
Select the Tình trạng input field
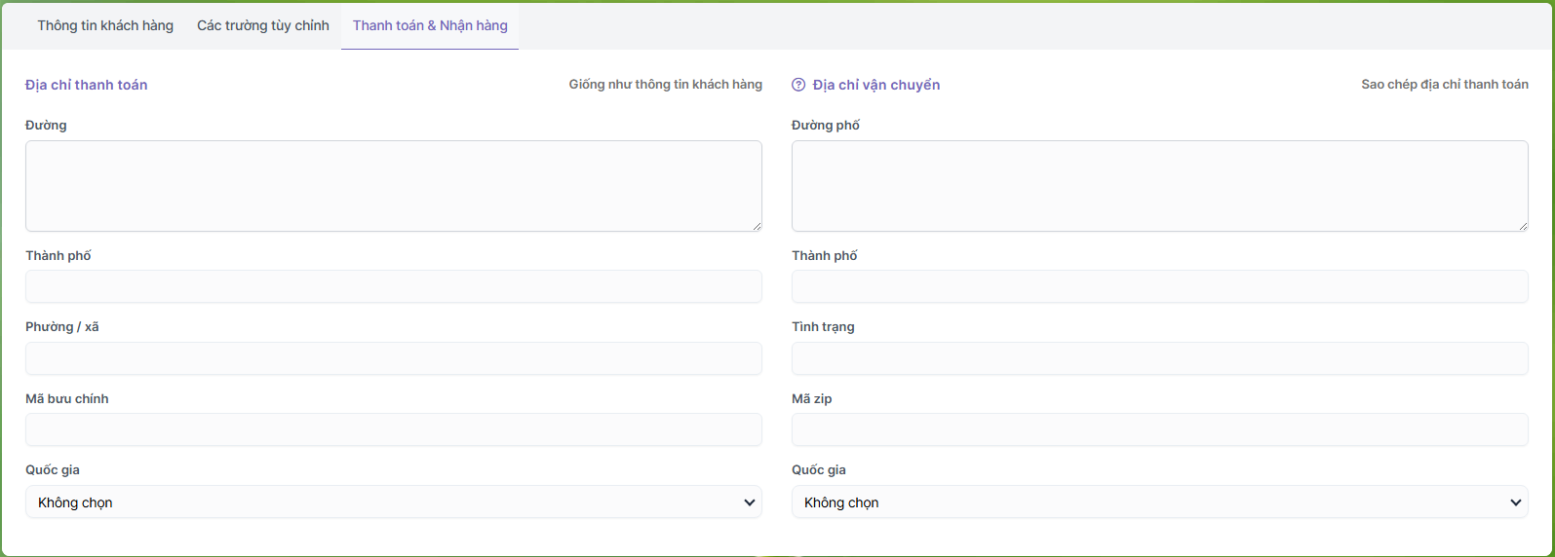[x=1159, y=358]
